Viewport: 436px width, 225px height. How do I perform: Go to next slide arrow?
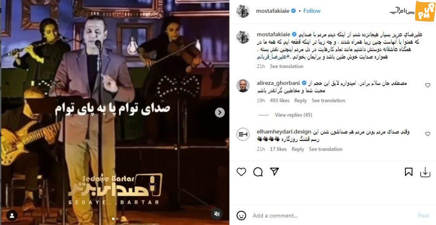point(220,112)
